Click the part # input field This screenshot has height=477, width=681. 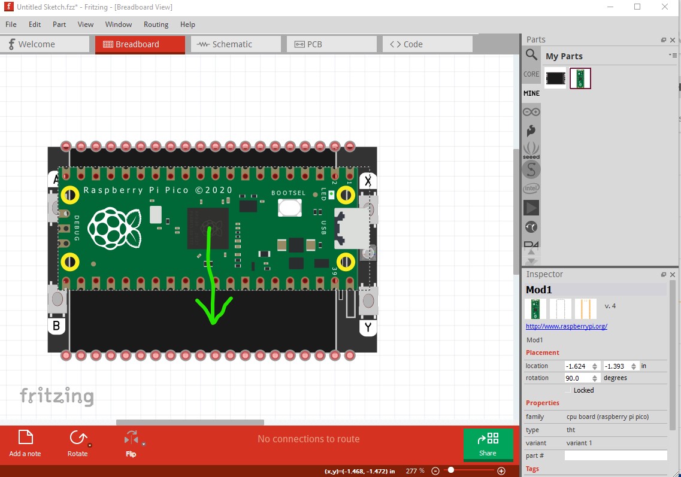tap(616, 455)
